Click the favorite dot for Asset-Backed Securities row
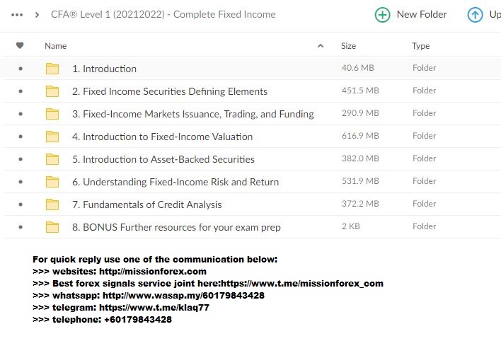This screenshot has height=358, width=501. coord(21,159)
